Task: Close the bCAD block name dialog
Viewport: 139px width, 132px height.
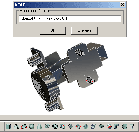Action: tap(123, 5)
